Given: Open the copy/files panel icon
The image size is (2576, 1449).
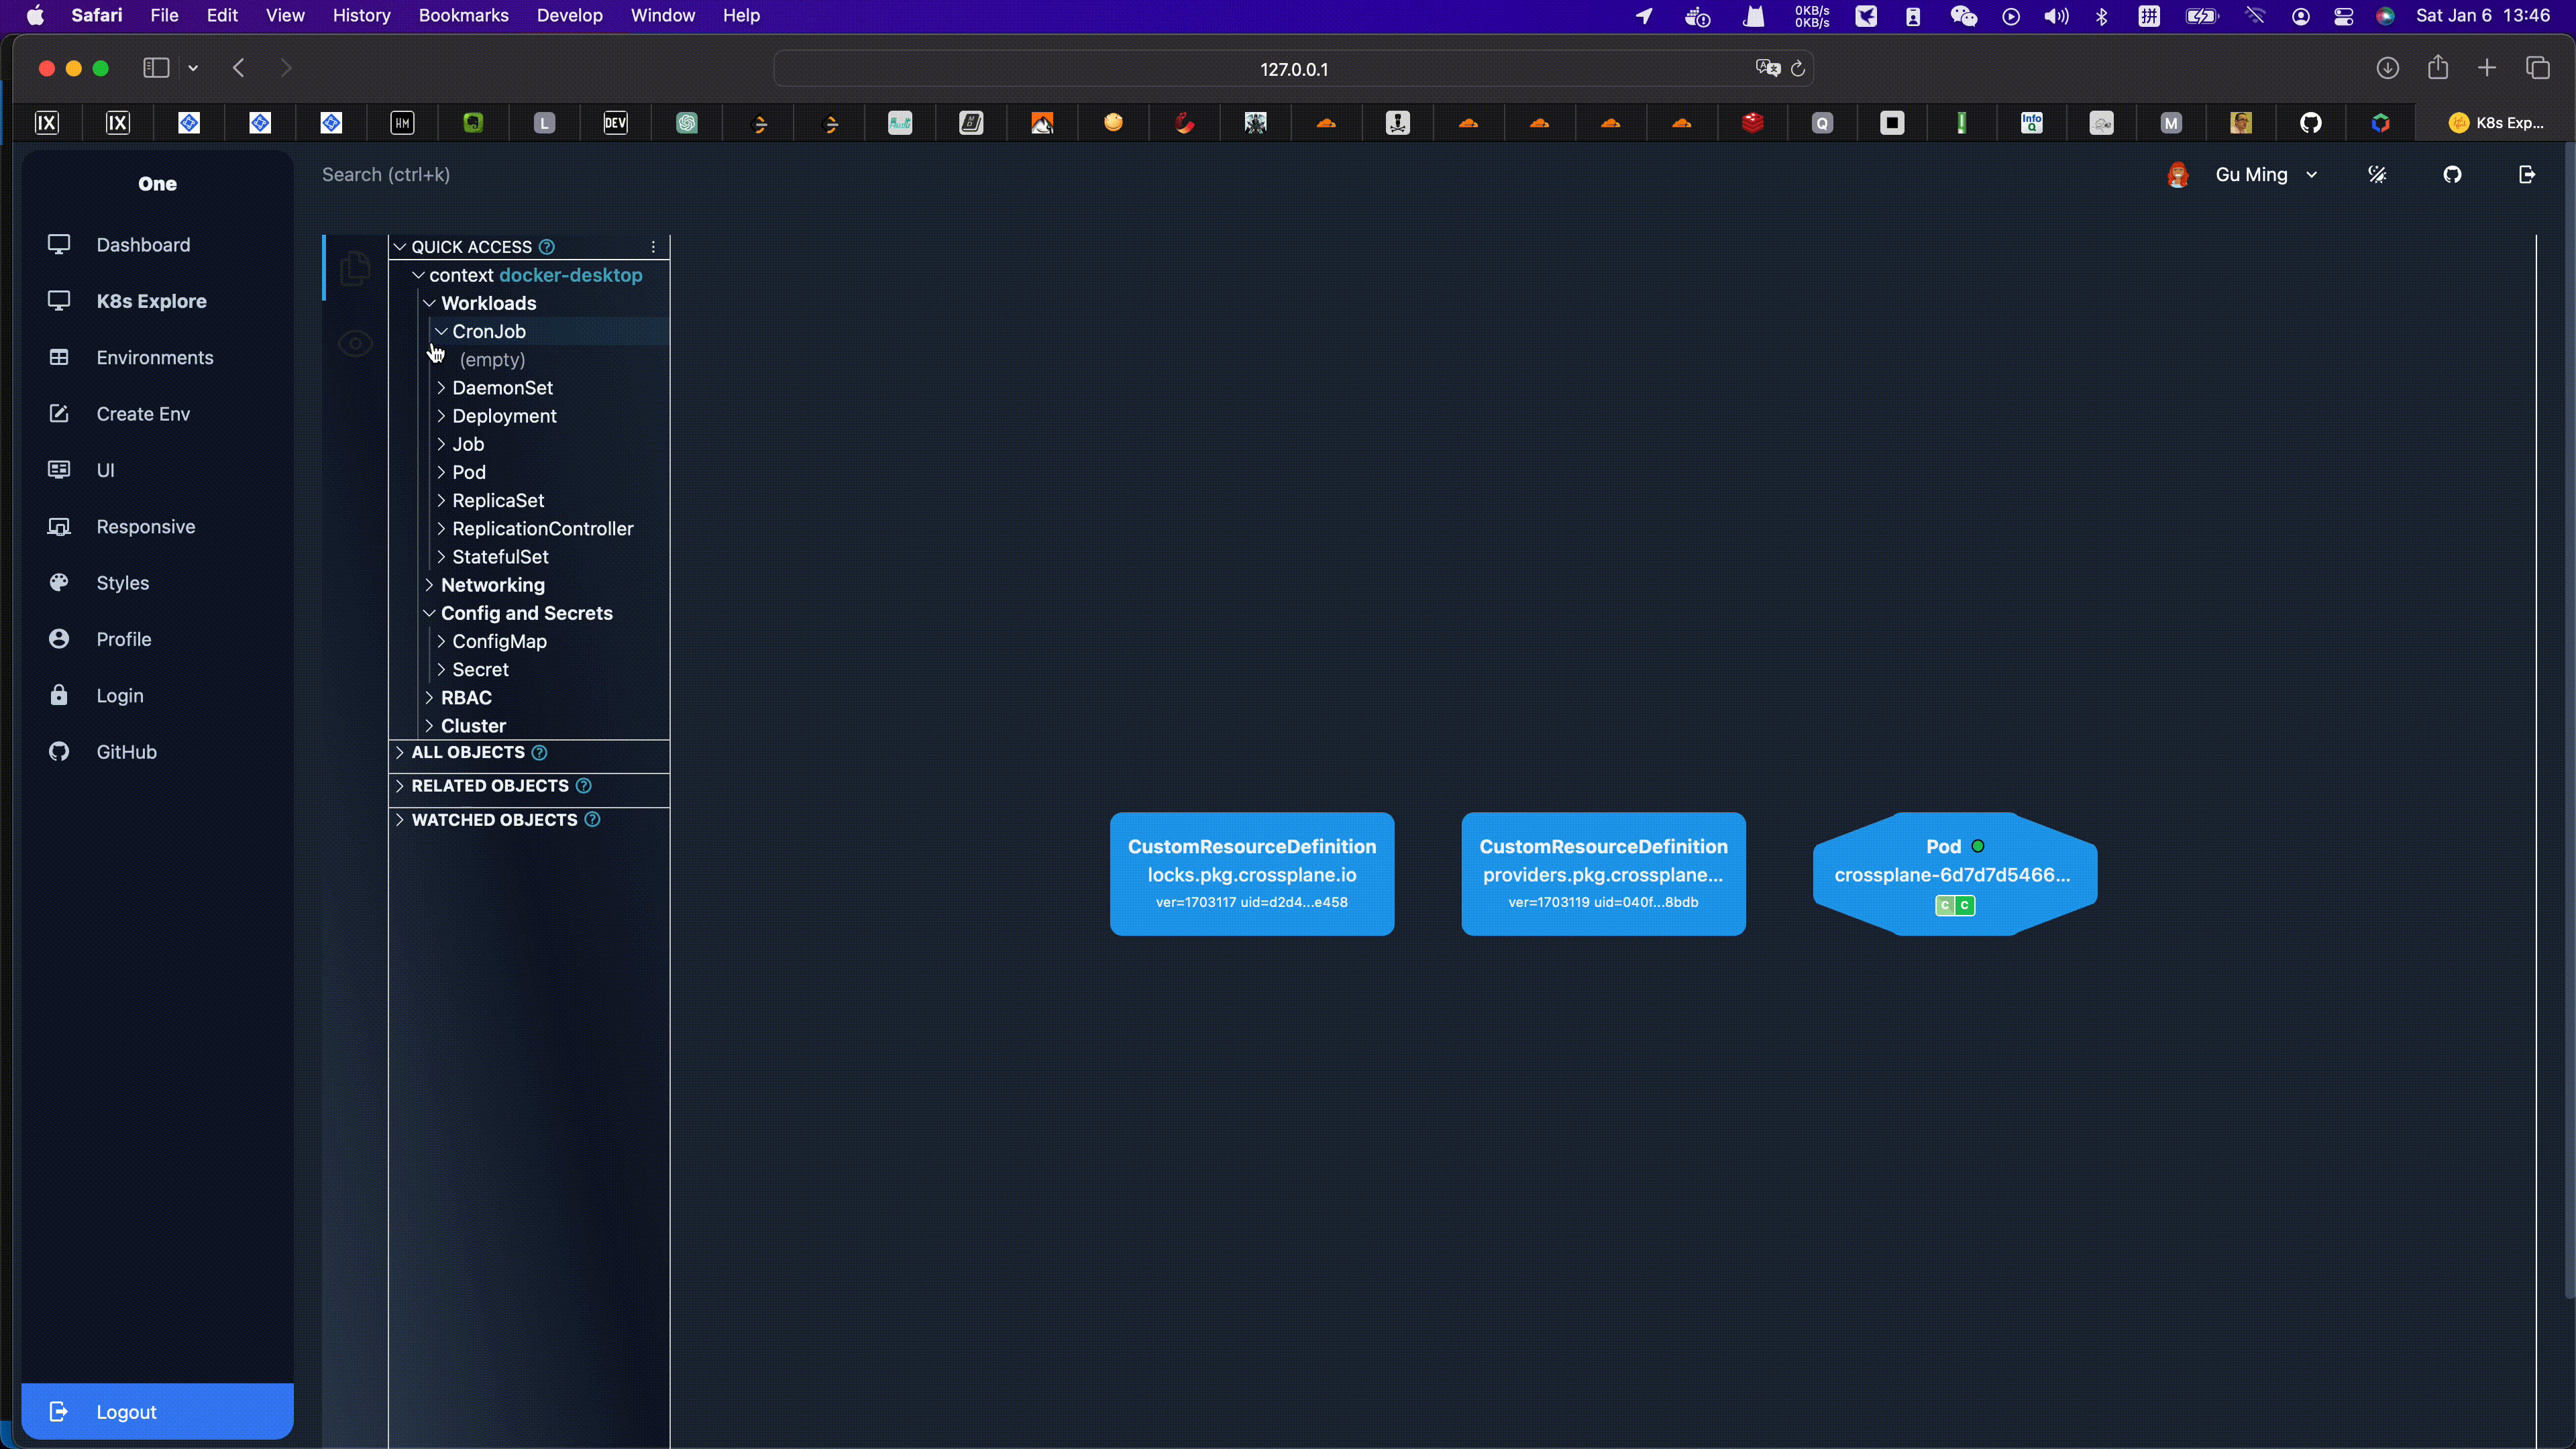Looking at the screenshot, I should point(355,268).
